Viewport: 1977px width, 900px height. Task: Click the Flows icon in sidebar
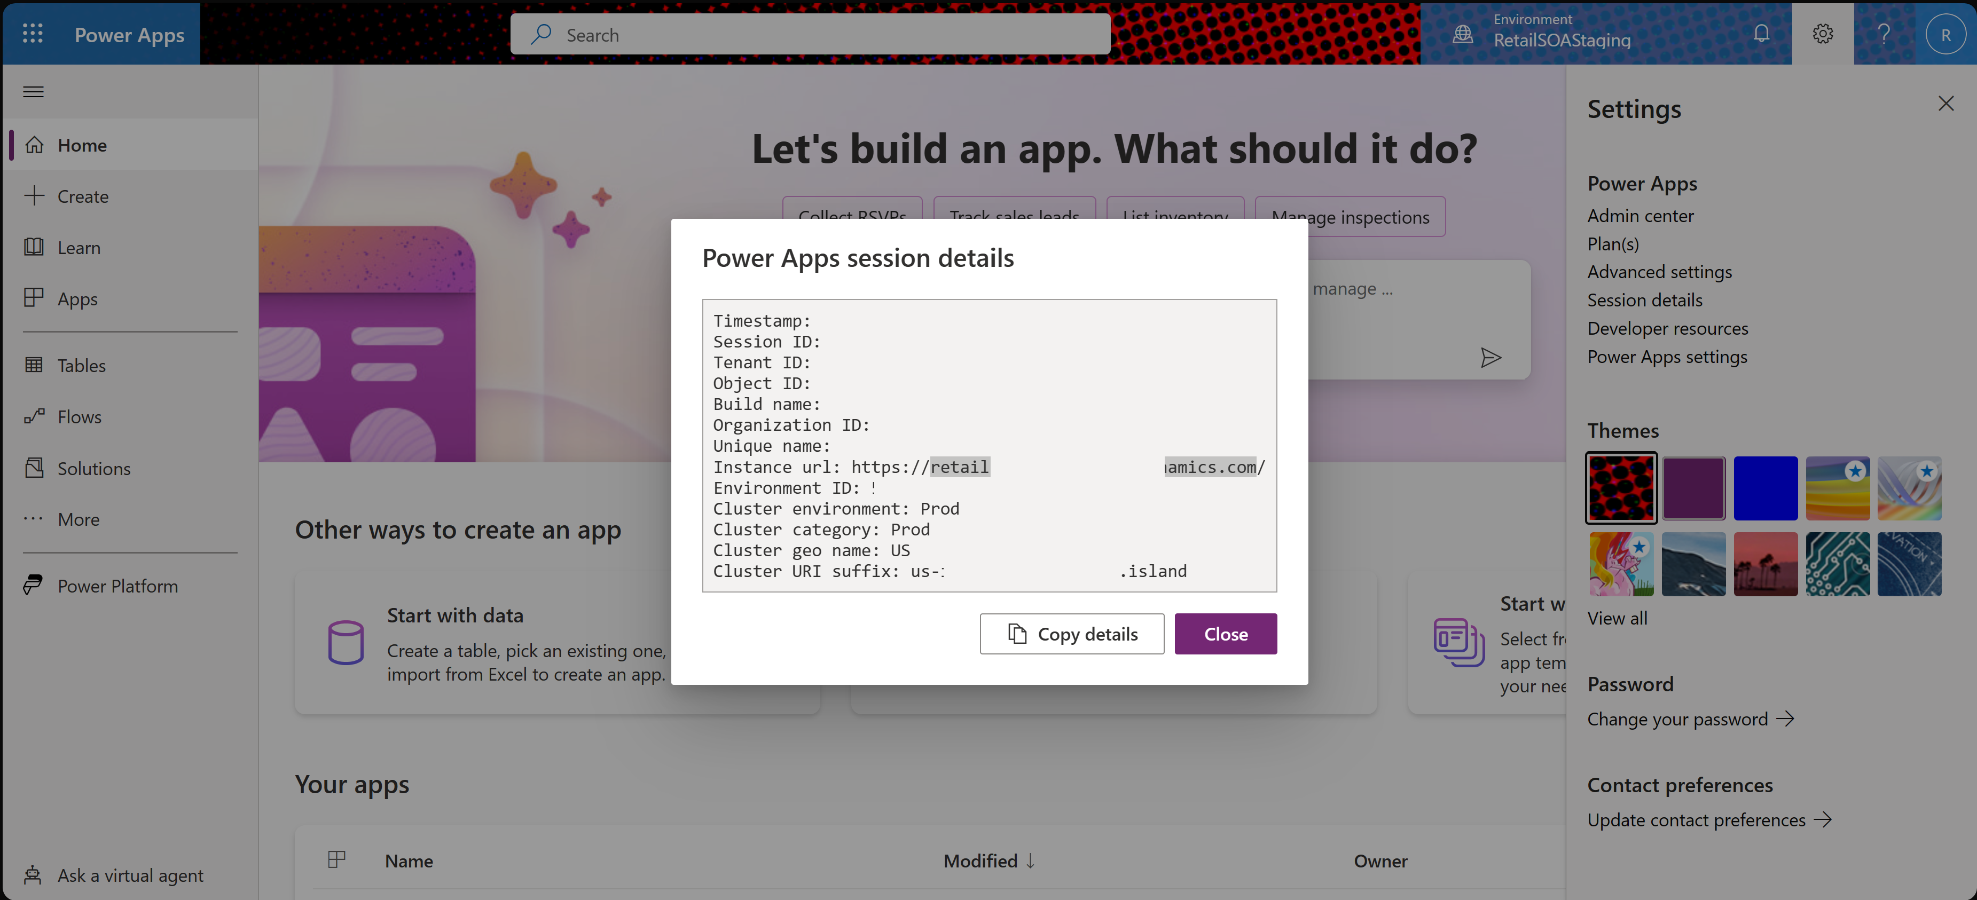pyautogui.click(x=34, y=415)
